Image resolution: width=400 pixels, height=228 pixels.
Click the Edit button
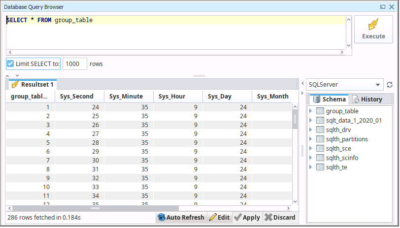point(220,217)
